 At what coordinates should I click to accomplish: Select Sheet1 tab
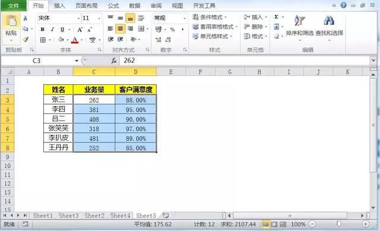click(x=43, y=216)
